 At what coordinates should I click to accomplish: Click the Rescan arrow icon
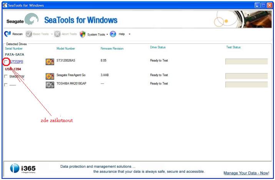pyautogui.click(x=7, y=34)
